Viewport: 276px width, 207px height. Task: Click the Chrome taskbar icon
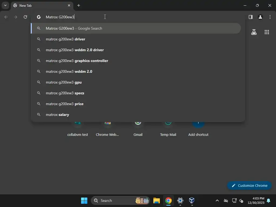[x=168, y=201]
